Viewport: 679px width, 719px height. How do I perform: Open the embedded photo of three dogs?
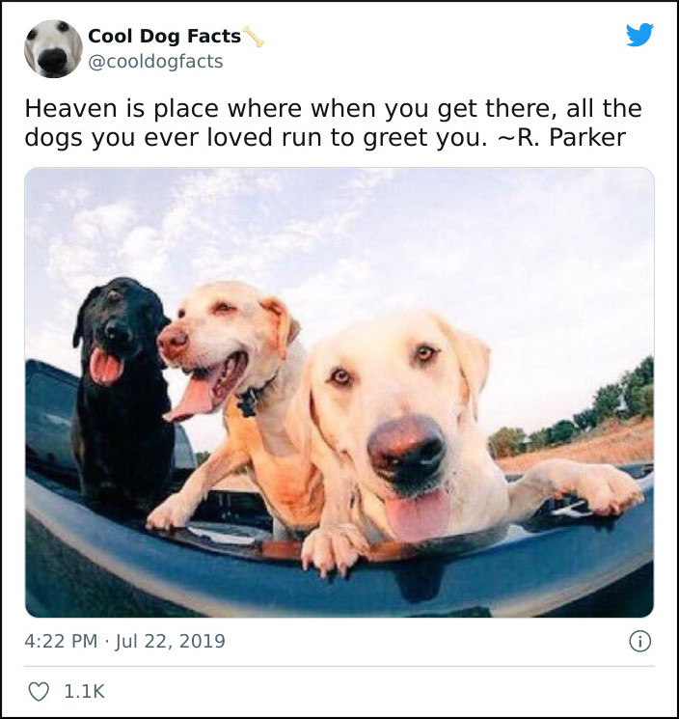click(339, 393)
